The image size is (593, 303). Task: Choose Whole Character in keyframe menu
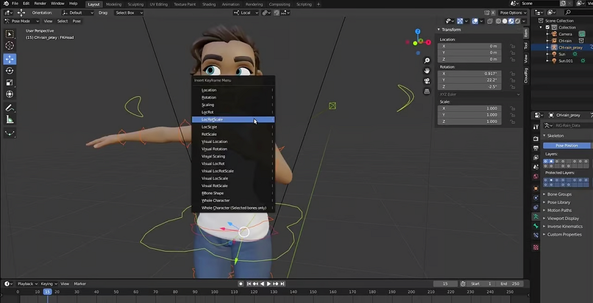[233, 200]
